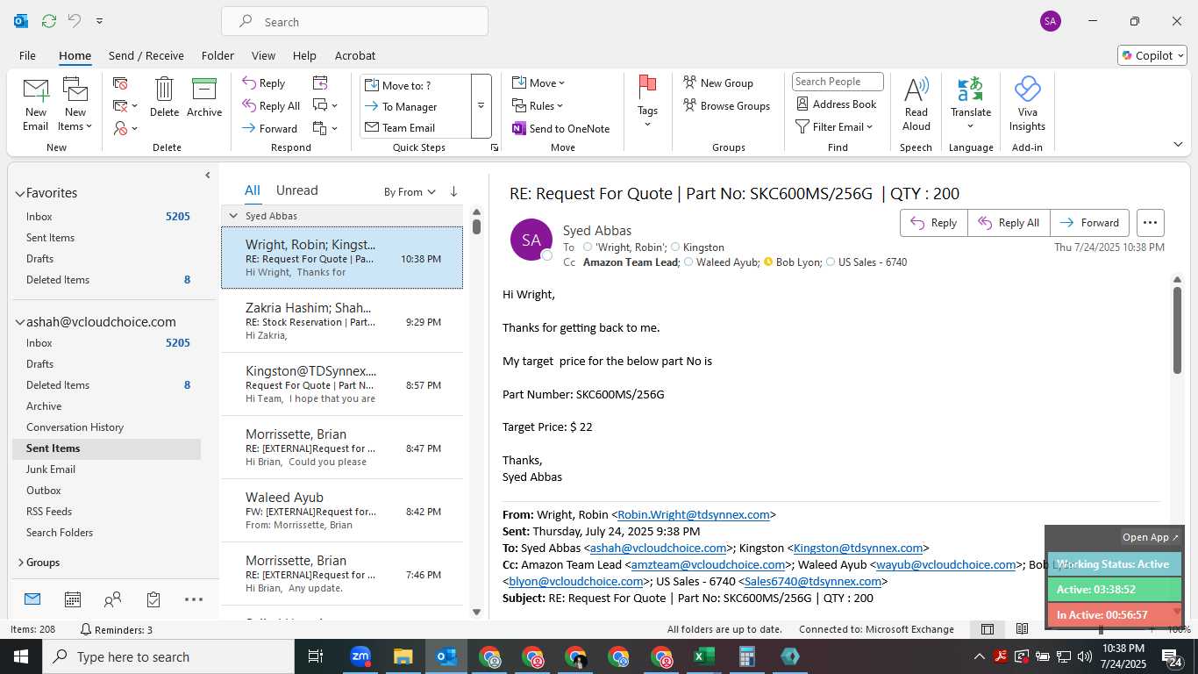Click the Ignore conversation icon
The width and height of the screenshot is (1198, 674).
120,83
